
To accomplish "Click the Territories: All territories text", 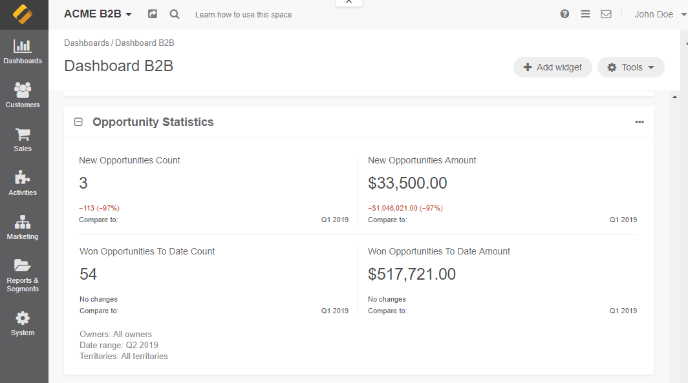I will (x=124, y=357).
